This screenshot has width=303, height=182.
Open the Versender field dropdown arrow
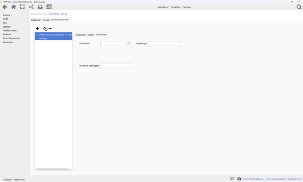(131, 43)
